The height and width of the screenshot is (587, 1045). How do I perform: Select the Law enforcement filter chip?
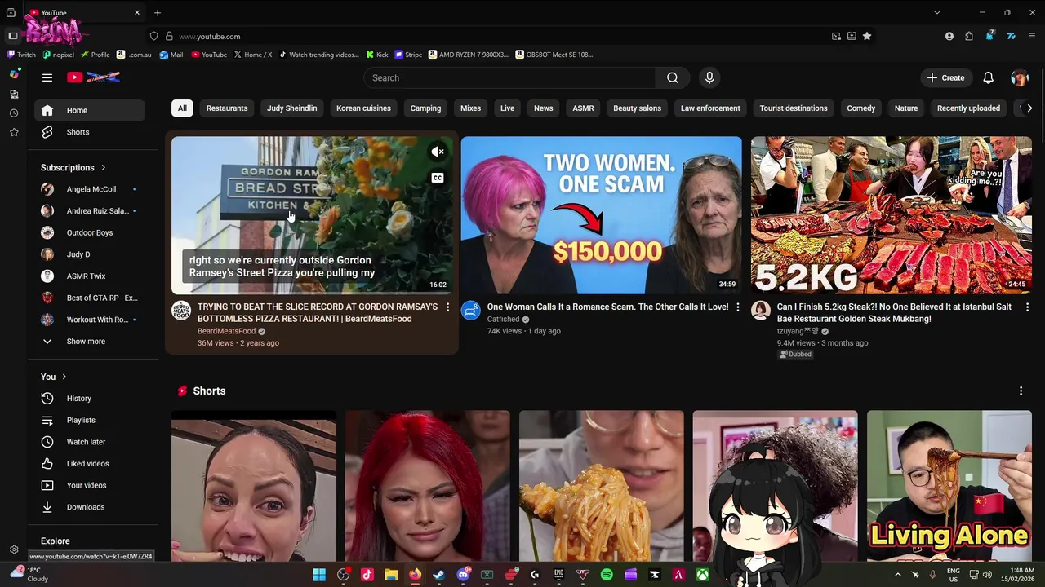[x=710, y=108]
